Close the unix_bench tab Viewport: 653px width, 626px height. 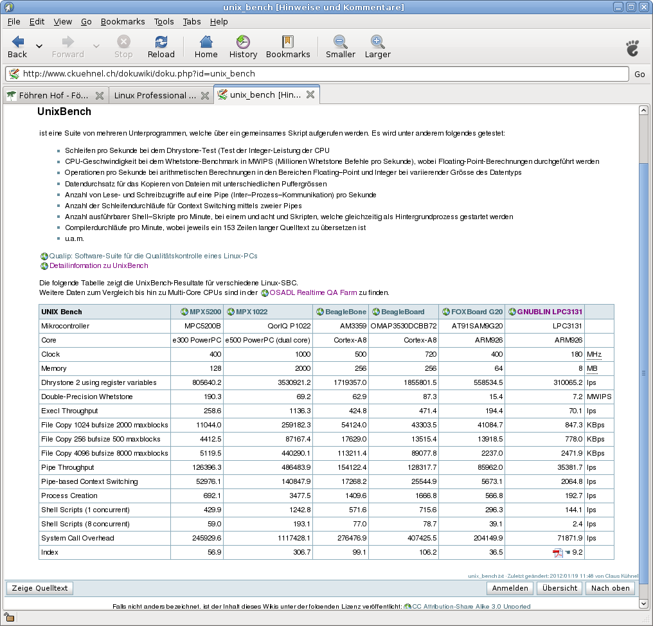coord(310,94)
